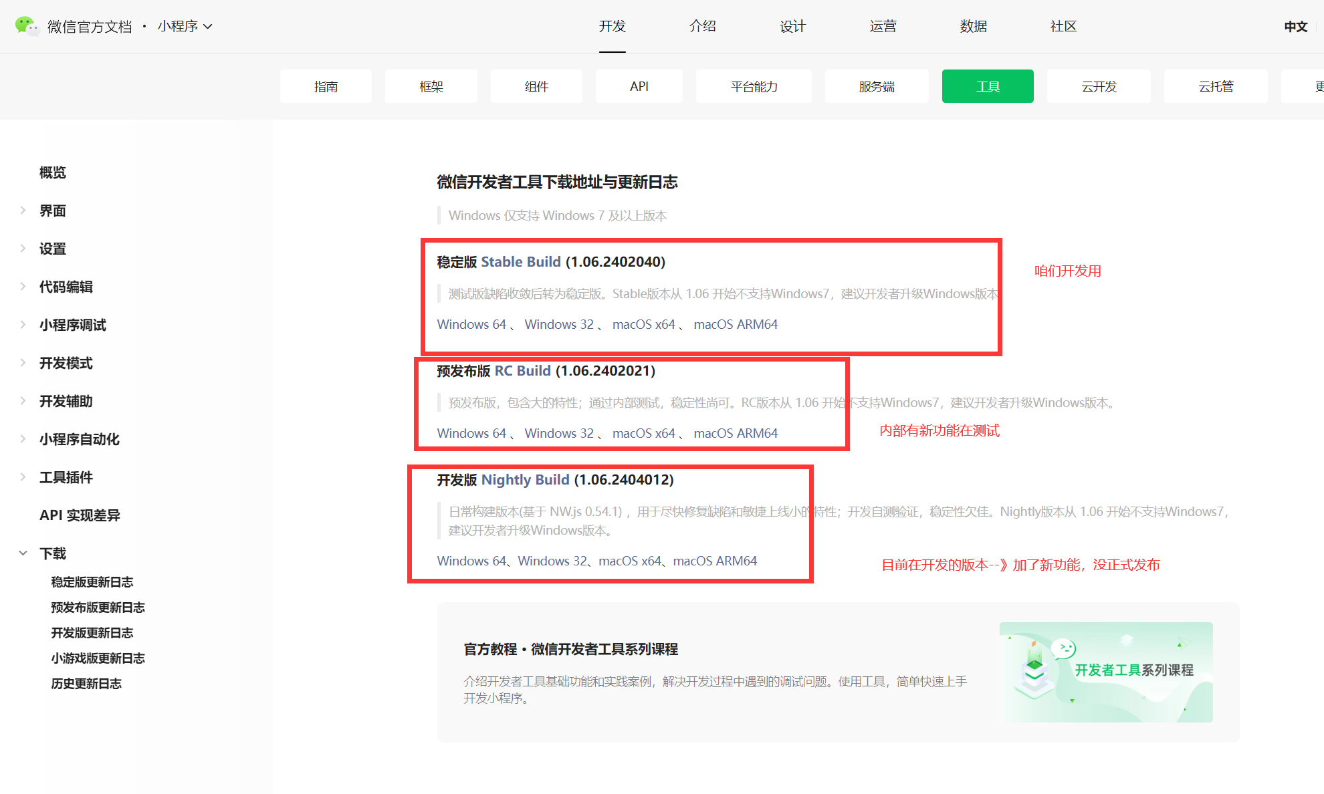Viewport: 1324px width, 794px height.
Task: Open 稳定版更新日志 in sidebar
Action: (92, 582)
